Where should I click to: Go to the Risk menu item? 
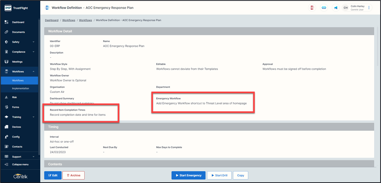click(x=15, y=97)
